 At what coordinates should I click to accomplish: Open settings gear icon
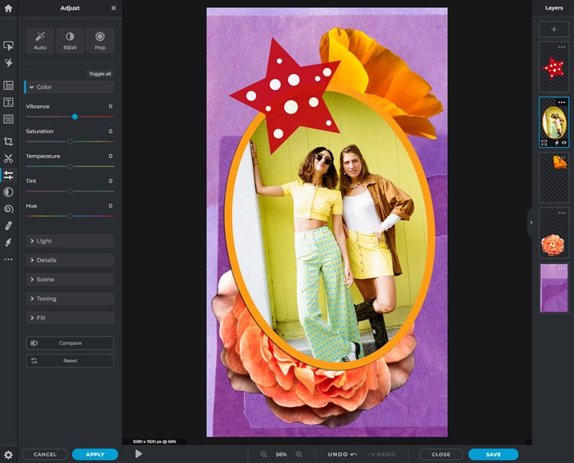8,455
